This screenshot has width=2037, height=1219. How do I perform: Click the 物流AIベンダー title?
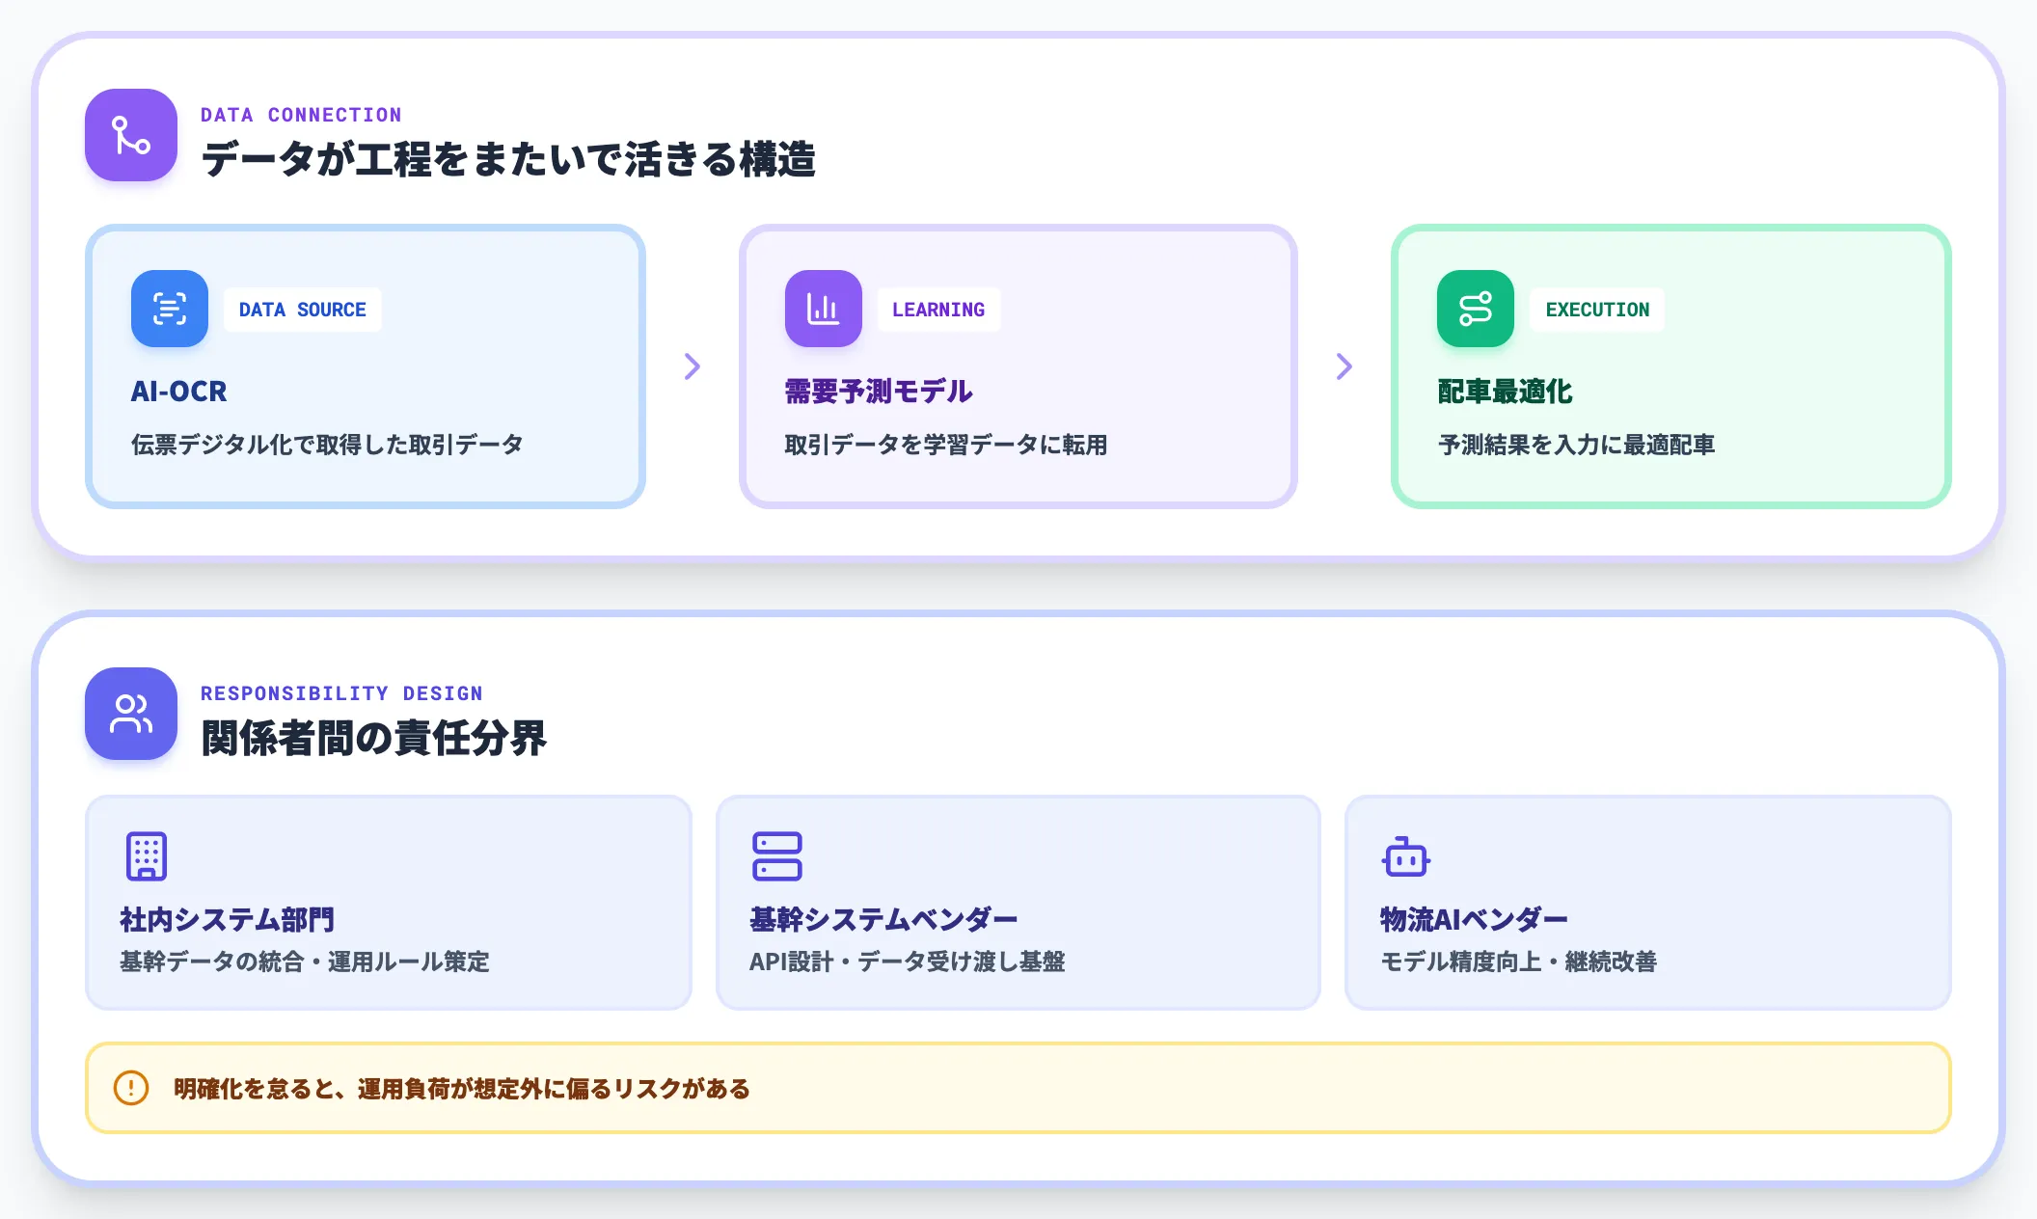pos(1474,919)
